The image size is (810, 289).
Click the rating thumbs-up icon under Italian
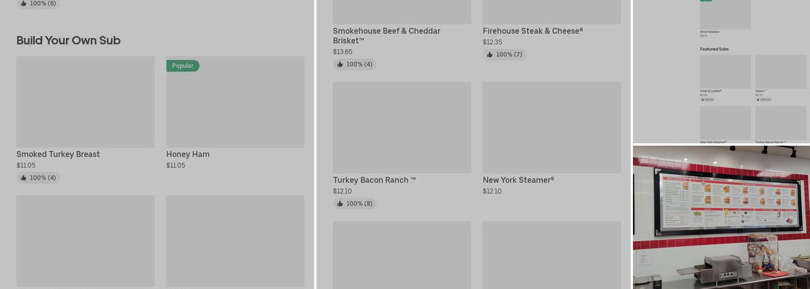tap(758, 99)
